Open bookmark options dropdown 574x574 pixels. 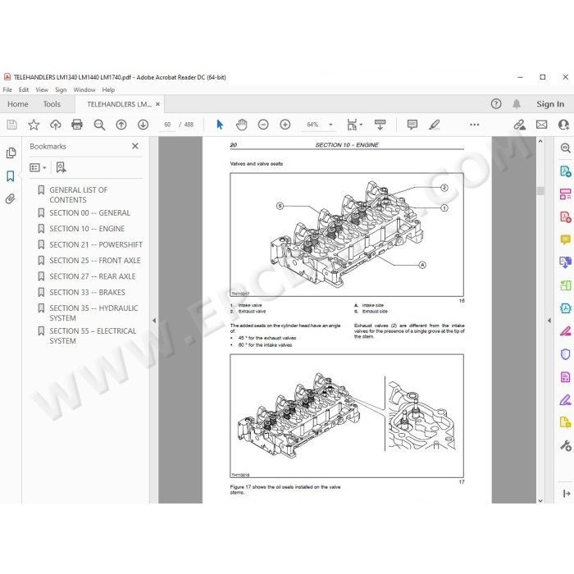tap(38, 167)
